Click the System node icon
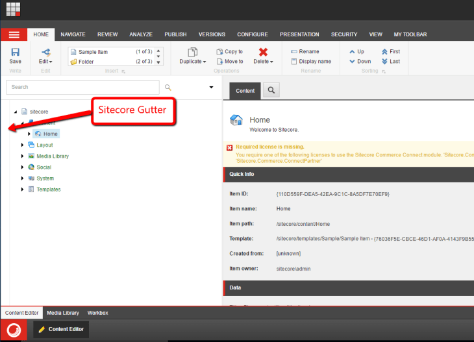Screen dimensions: 474x342 click(x=31, y=178)
